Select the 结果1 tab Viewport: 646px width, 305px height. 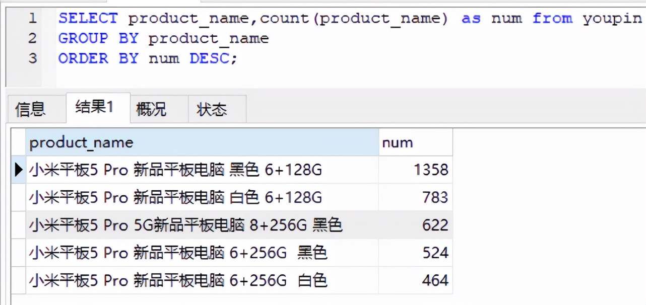click(98, 107)
